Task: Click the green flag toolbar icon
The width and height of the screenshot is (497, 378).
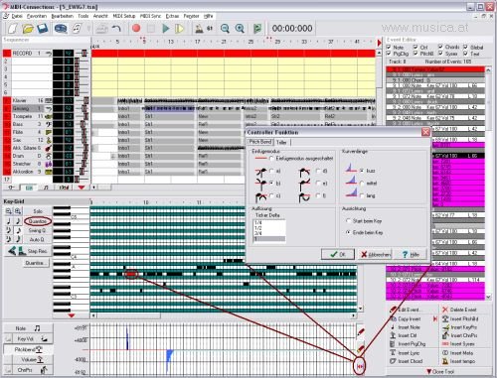Action: point(257,29)
